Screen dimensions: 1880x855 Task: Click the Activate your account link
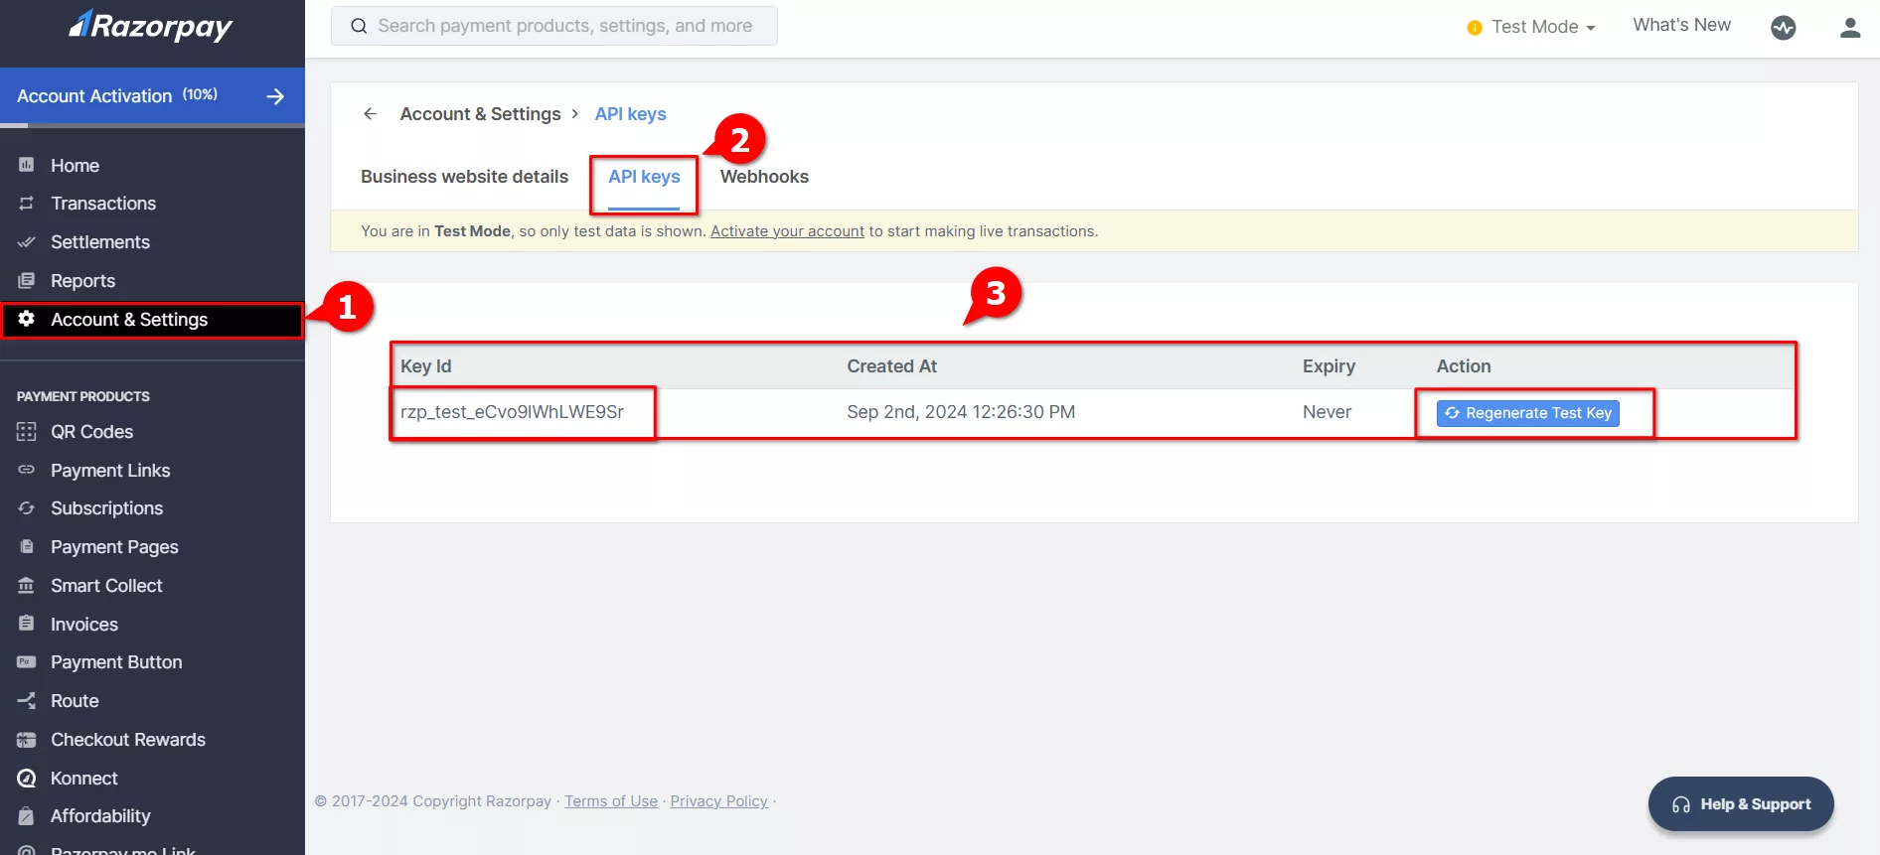pos(787,231)
